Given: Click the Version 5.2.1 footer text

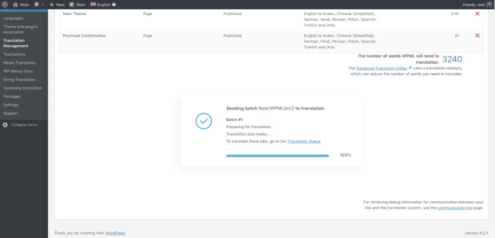Looking at the screenshot, I should tap(477, 233).
